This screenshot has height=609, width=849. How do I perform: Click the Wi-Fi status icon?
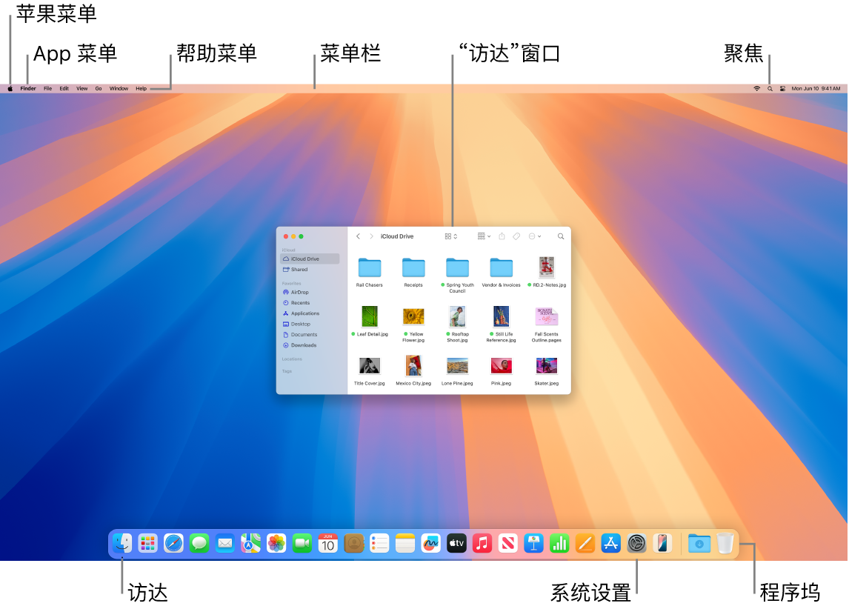756,88
